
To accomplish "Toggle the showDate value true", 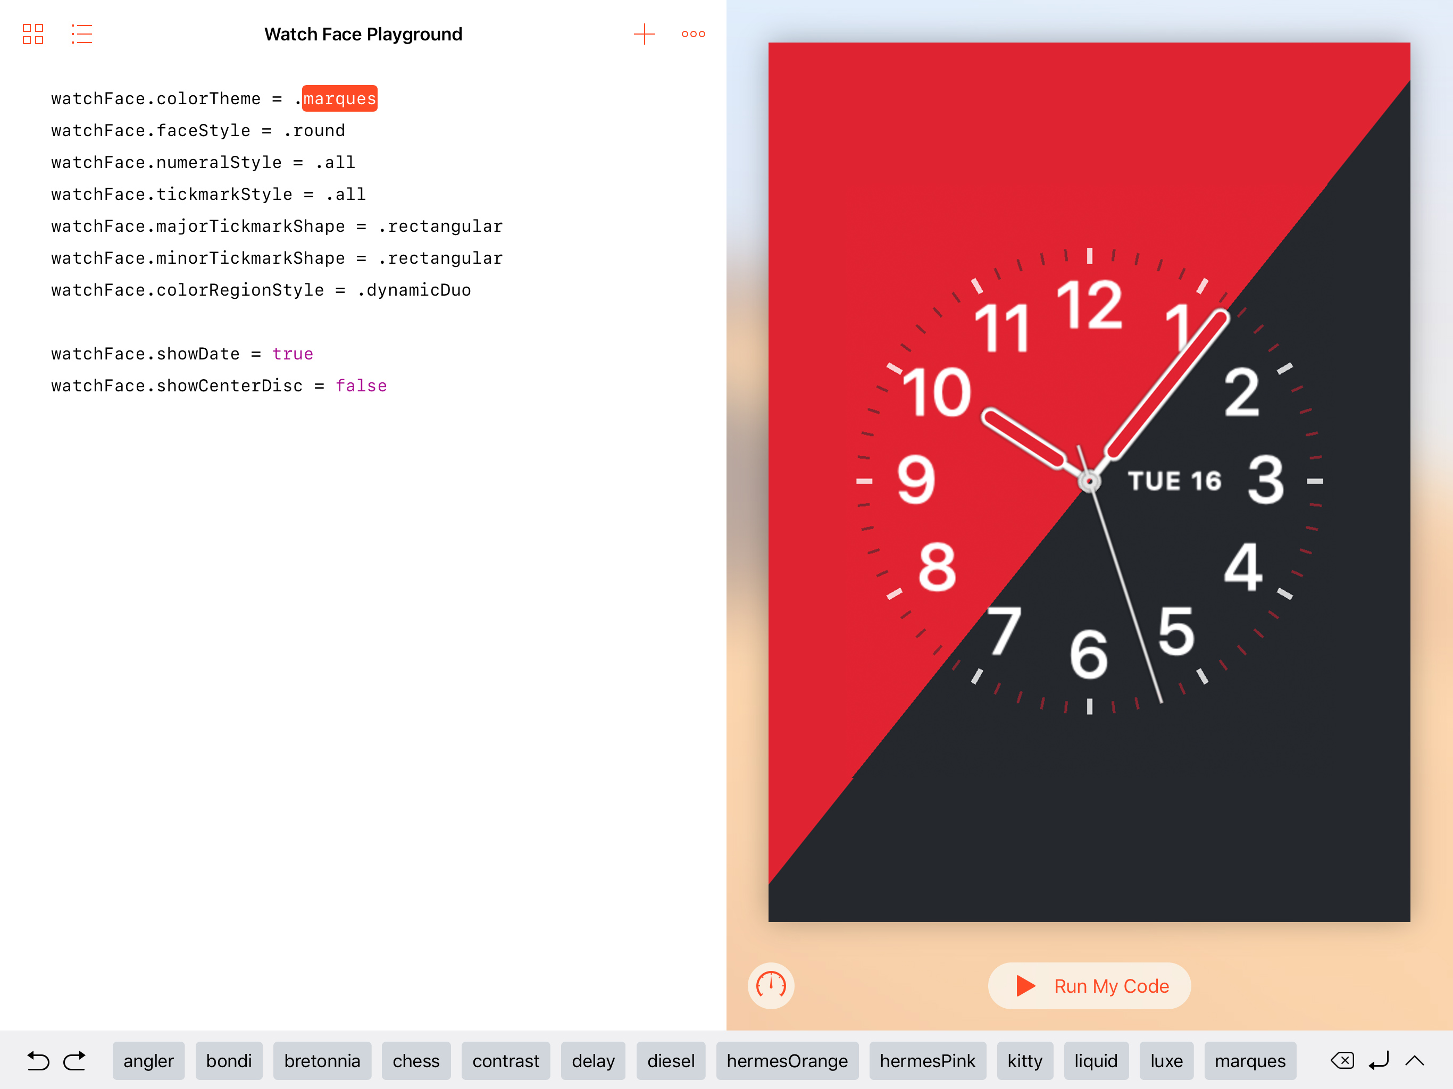I will 293,354.
